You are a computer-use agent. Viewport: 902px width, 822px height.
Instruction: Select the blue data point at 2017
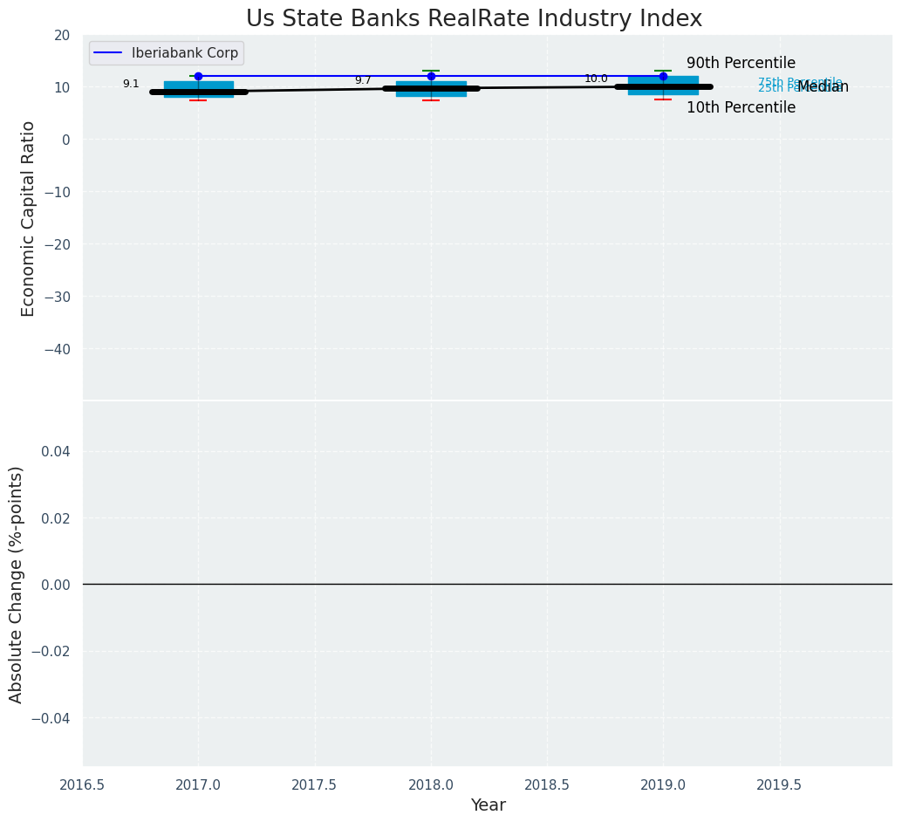point(198,76)
